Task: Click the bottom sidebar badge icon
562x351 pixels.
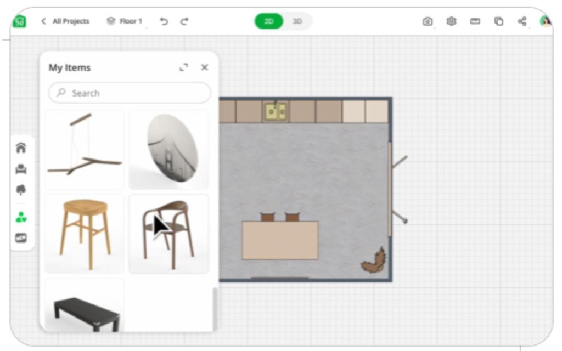Action: point(21,239)
